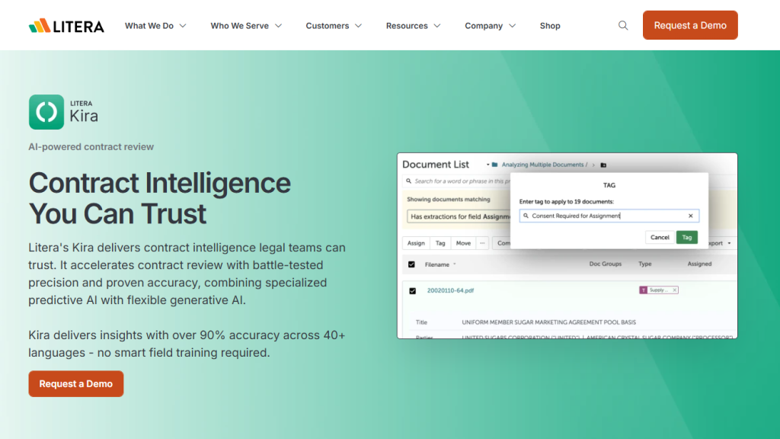Screen dimensions: 780x439
Task: Open the more options ellipsis next to Move
Action: pyautogui.click(x=482, y=243)
